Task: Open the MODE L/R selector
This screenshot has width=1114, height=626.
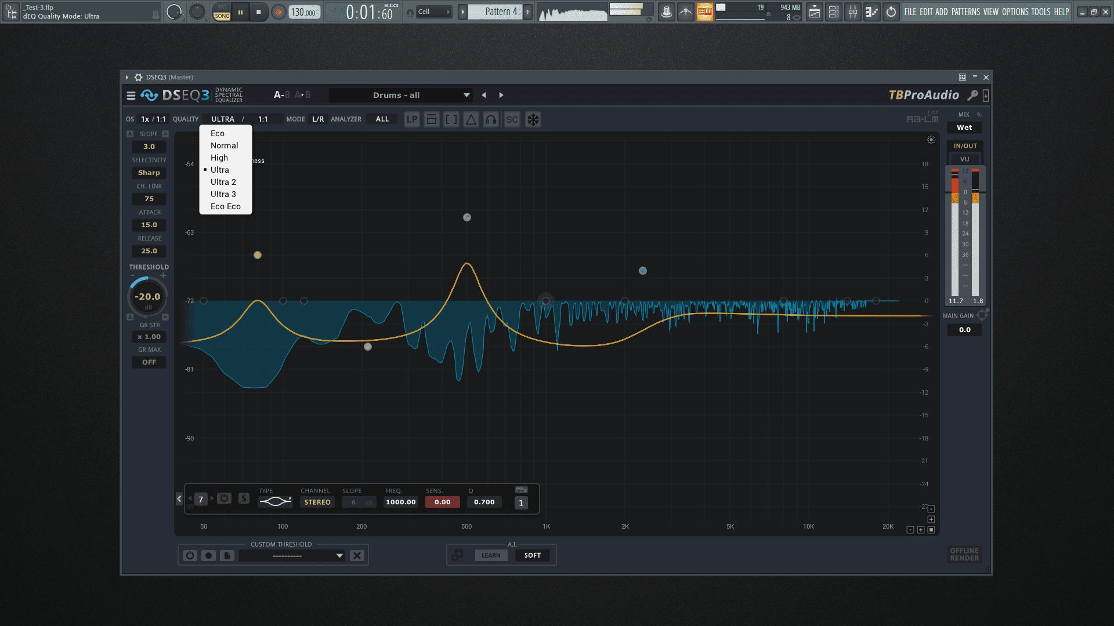Action: (x=318, y=119)
